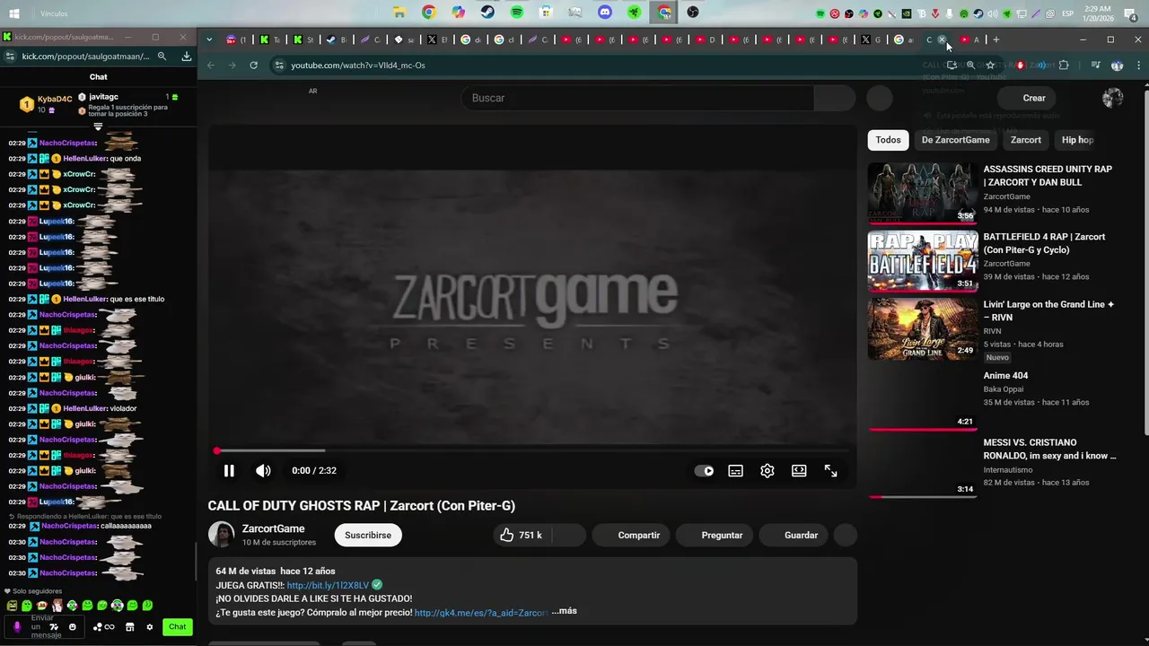The width and height of the screenshot is (1149, 646).
Task: Select the Zarcort filter chip
Action: [x=1025, y=140]
